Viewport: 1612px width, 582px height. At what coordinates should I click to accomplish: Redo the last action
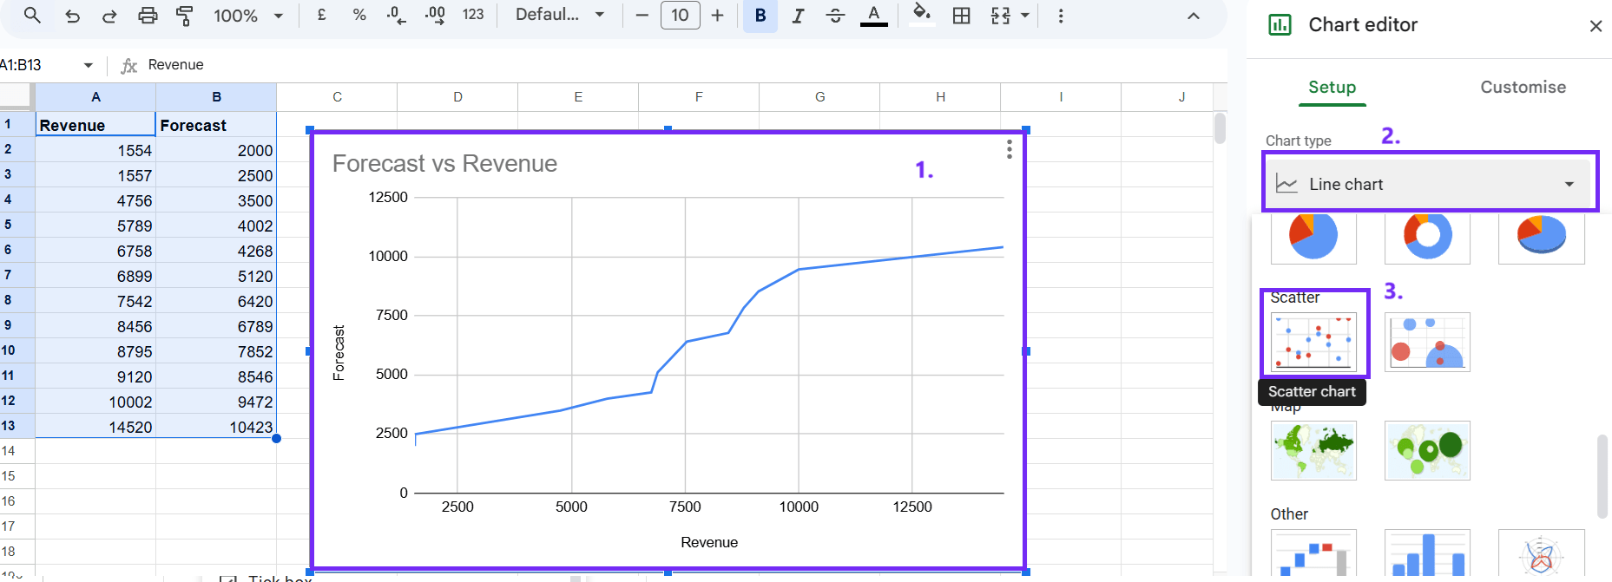109,16
